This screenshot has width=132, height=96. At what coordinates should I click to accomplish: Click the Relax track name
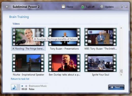click(x=32, y=89)
